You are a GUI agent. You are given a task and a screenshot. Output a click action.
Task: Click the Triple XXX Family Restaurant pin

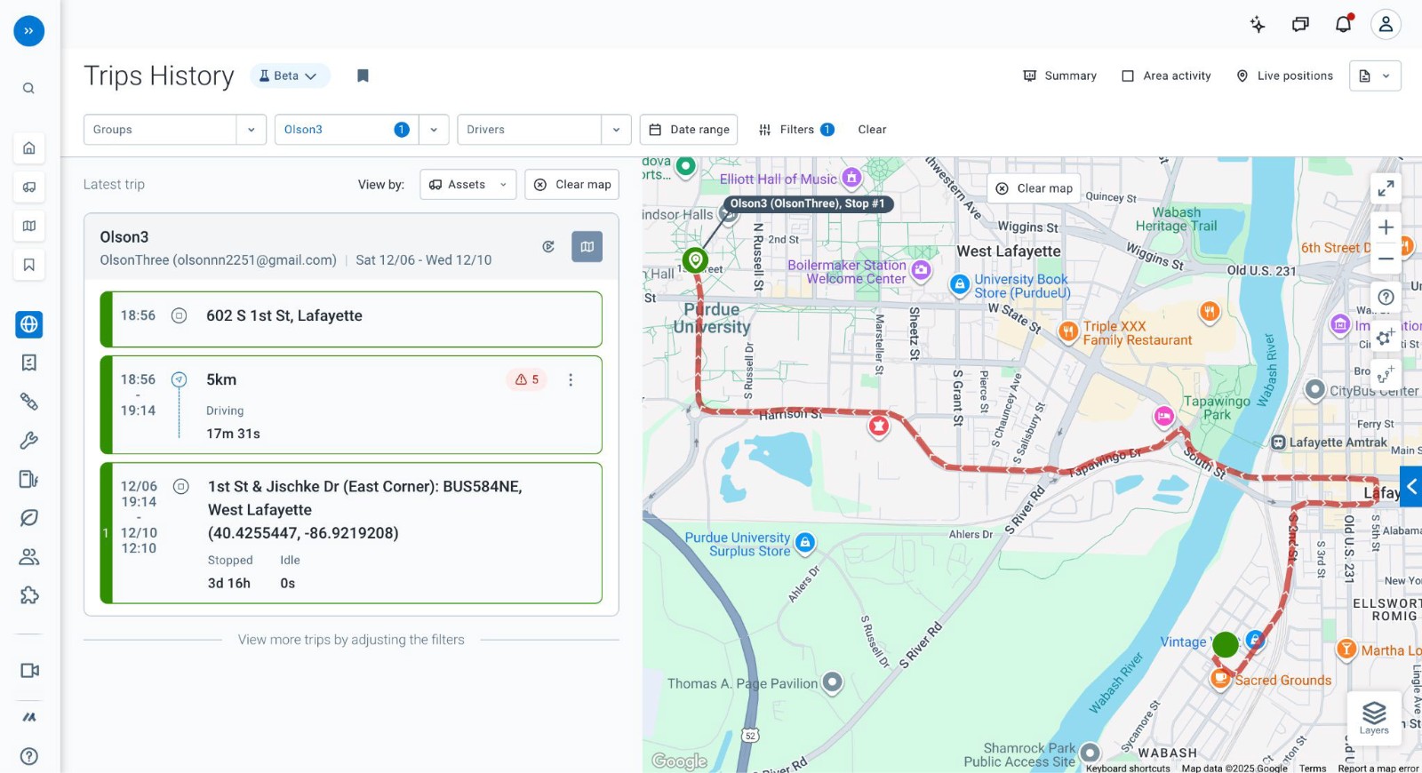pos(1068,331)
